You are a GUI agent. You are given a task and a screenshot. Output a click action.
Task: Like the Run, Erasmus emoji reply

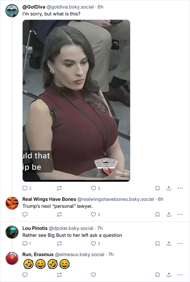click(x=93, y=275)
